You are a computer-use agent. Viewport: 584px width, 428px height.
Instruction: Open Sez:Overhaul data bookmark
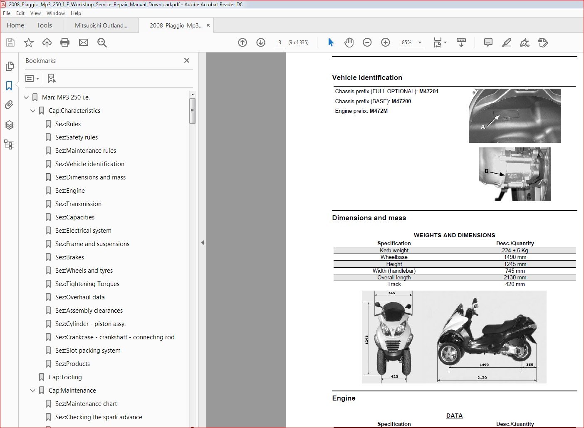coord(80,297)
